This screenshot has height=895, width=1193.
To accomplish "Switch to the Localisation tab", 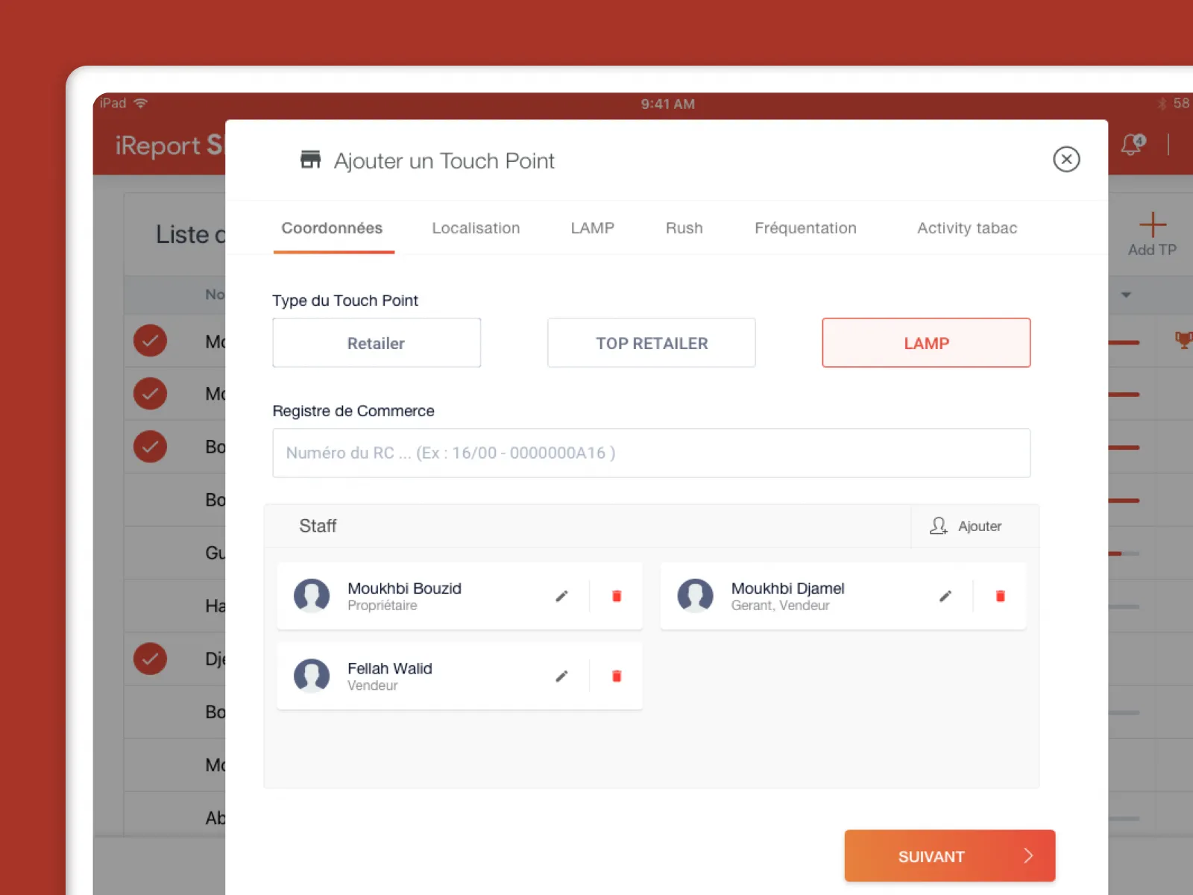I will coord(476,228).
